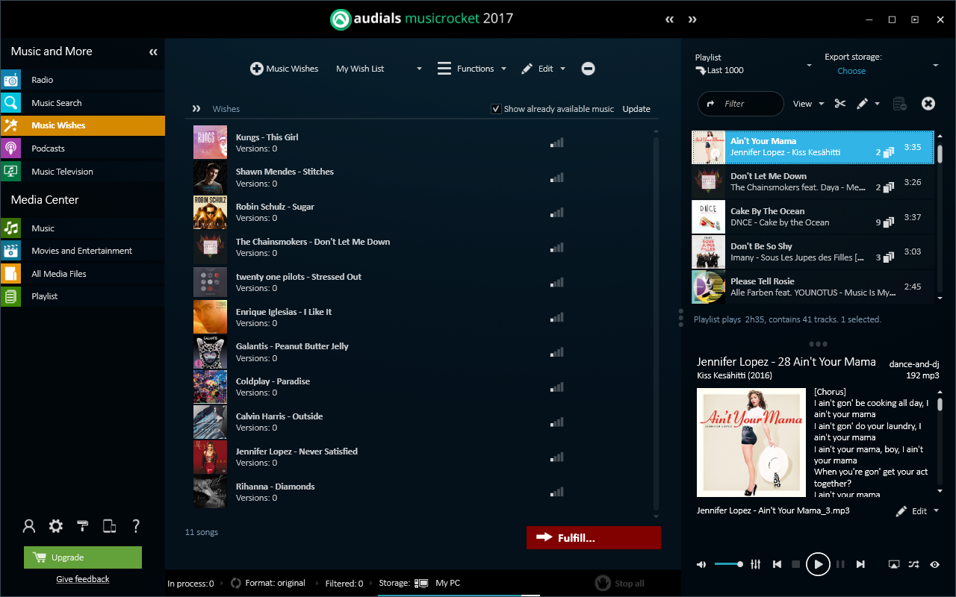Image resolution: width=956 pixels, height=597 pixels.
Task: Select Music Search in the sidebar
Action: click(56, 102)
